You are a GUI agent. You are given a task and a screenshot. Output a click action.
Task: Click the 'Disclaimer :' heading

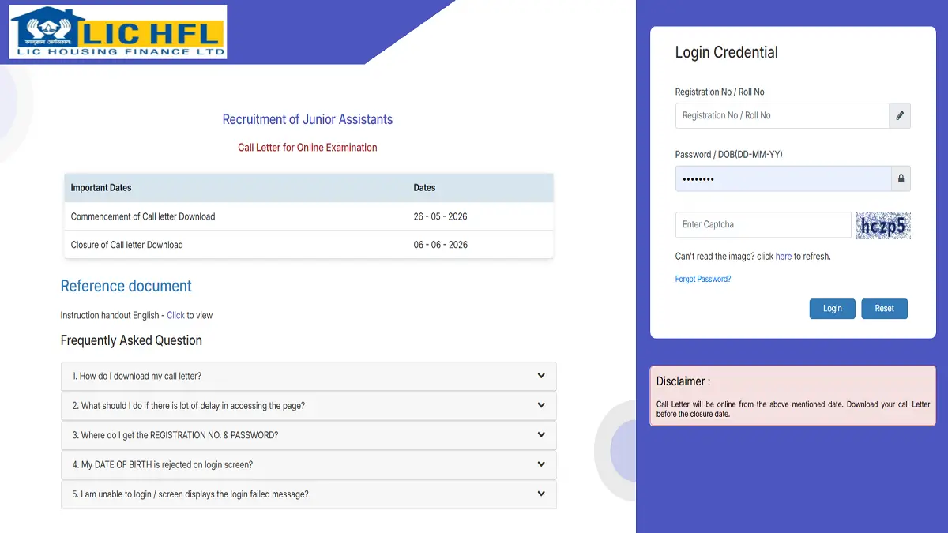coord(683,381)
